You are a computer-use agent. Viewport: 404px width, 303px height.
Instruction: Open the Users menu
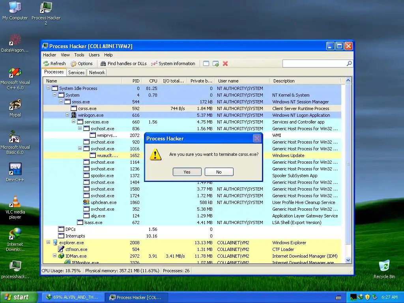point(94,55)
